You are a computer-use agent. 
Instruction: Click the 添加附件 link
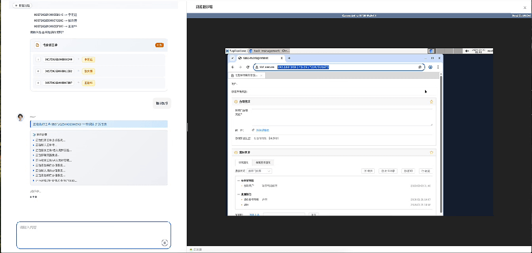[261, 130]
